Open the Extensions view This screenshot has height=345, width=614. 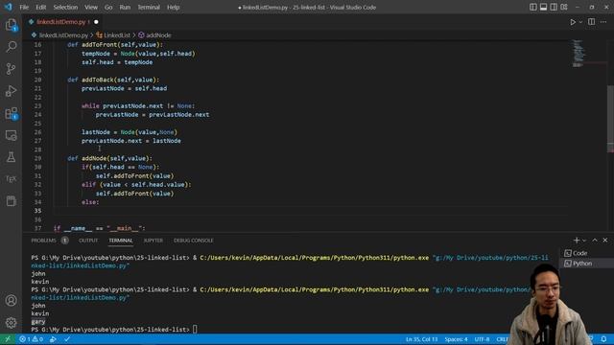11,113
